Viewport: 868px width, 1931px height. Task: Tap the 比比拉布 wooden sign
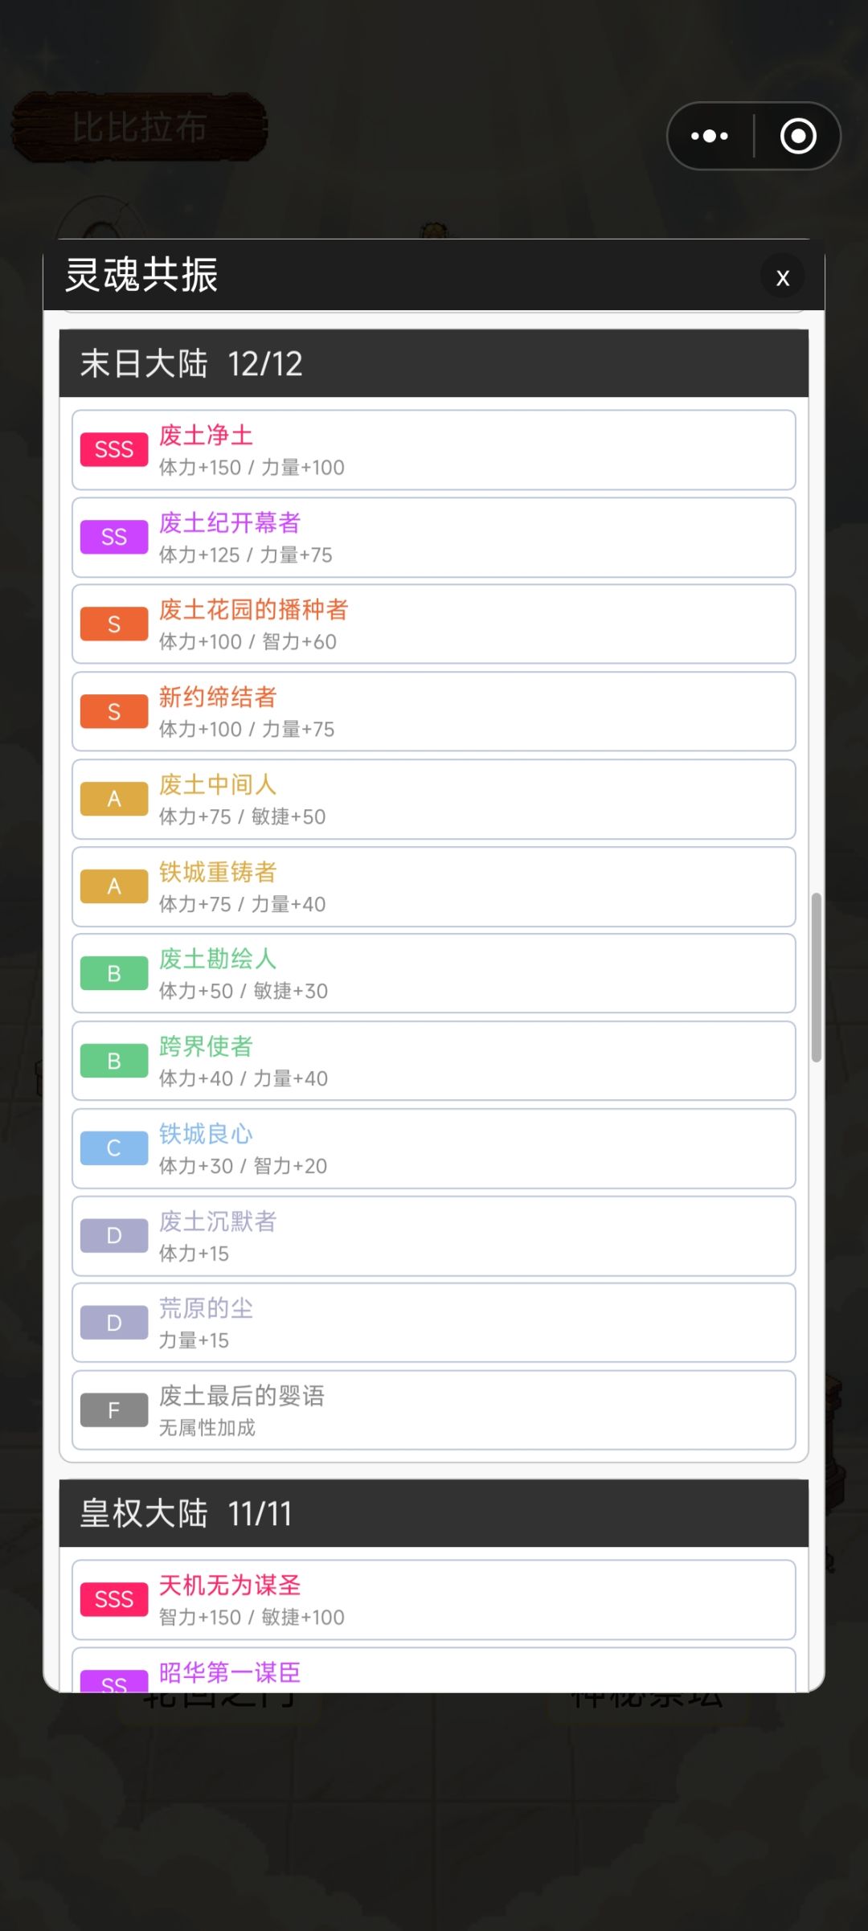click(x=139, y=127)
